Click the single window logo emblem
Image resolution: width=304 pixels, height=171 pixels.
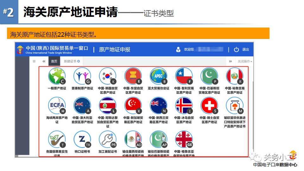(x=20, y=50)
